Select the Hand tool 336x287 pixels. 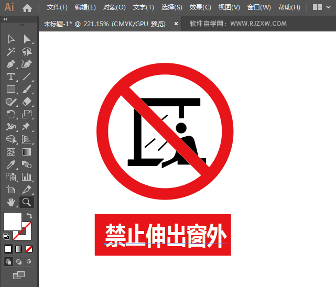[x=11, y=202]
